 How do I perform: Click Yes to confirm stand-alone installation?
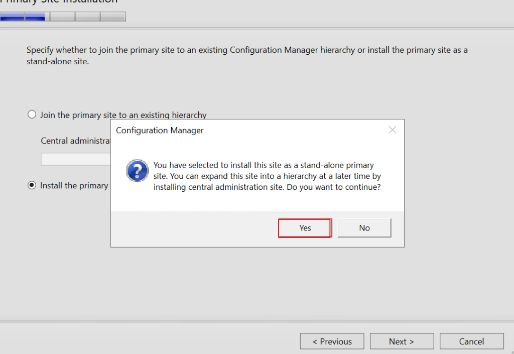tap(305, 228)
